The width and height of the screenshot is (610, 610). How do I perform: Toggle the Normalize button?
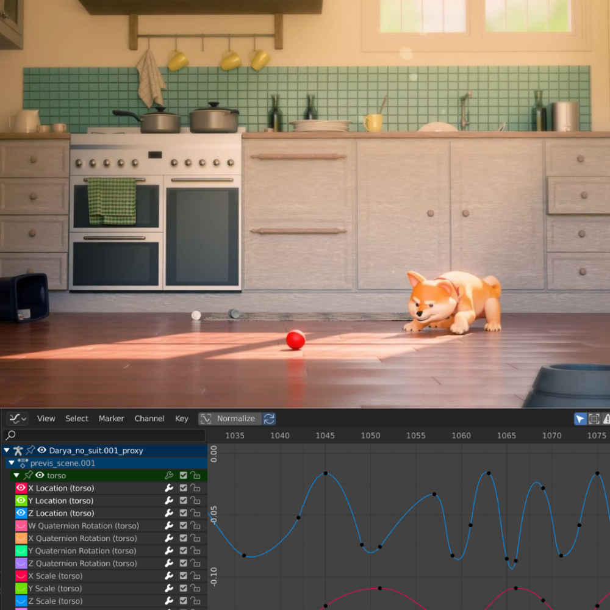(x=230, y=418)
